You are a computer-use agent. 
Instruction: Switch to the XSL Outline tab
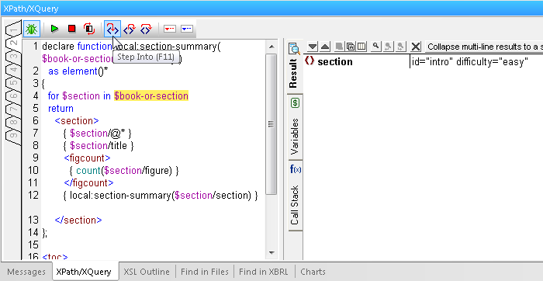pyautogui.click(x=147, y=272)
